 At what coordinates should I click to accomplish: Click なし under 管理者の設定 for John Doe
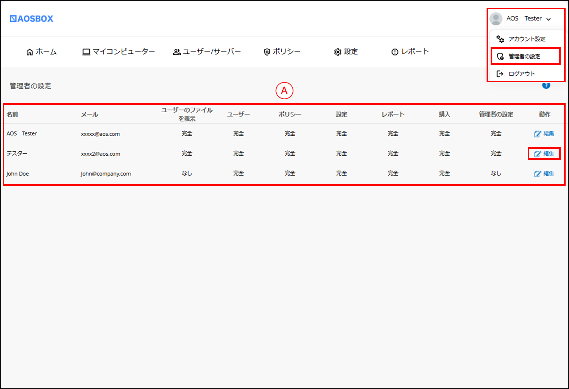point(496,173)
